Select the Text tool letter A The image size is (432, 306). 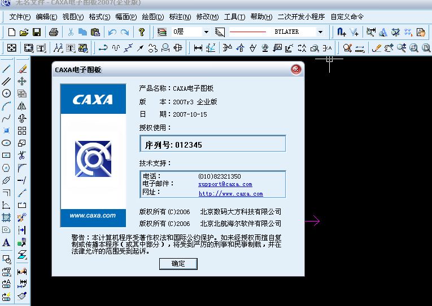(x=6, y=242)
